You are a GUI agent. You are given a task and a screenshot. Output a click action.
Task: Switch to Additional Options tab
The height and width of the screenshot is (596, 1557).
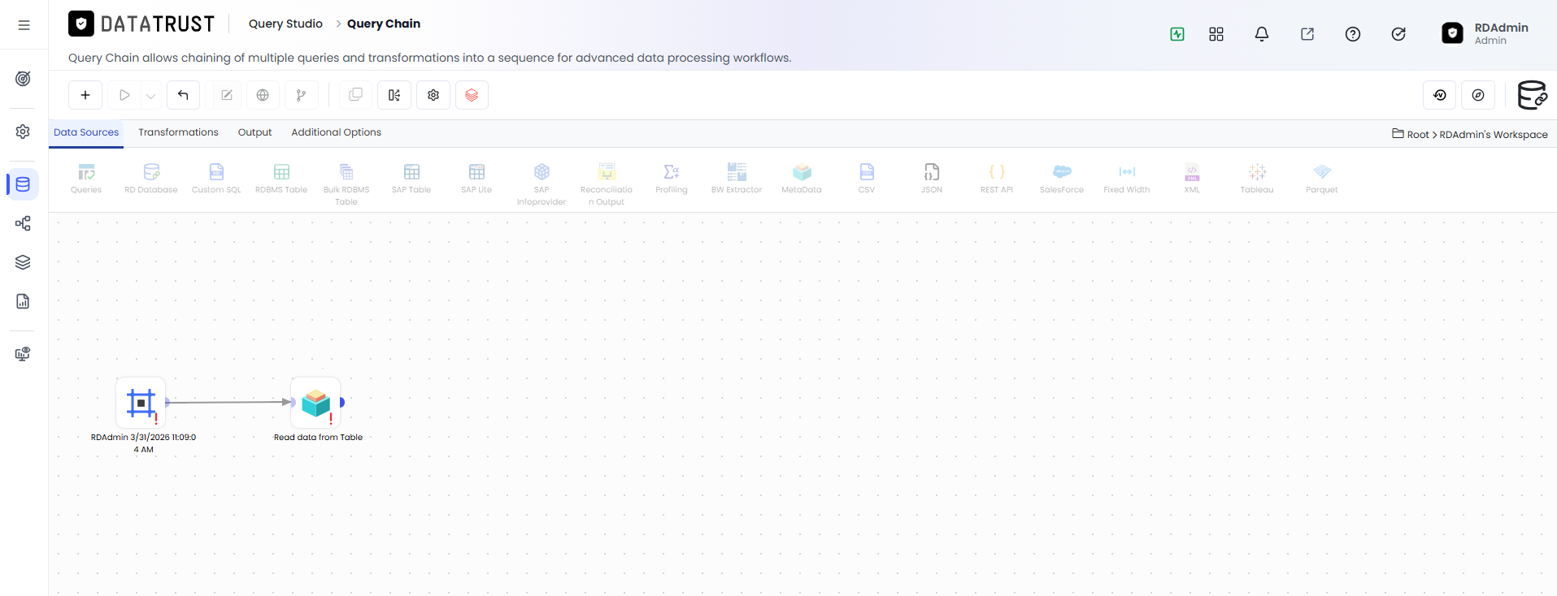(x=336, y=132)
